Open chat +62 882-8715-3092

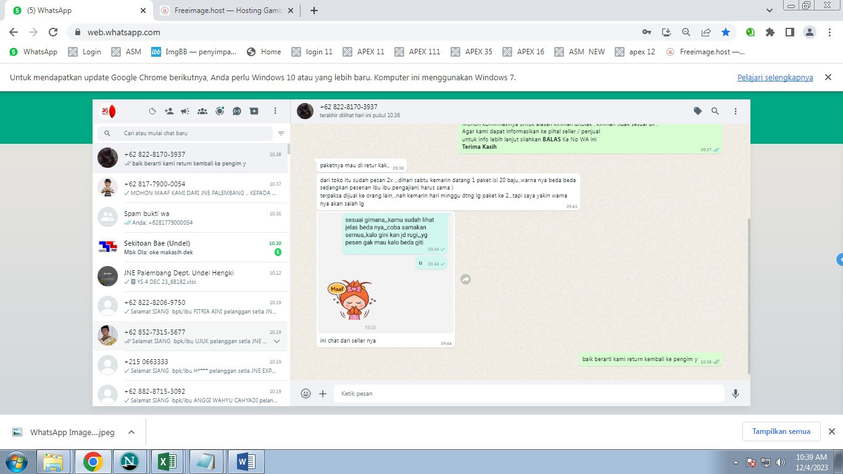tap(190, 393)
